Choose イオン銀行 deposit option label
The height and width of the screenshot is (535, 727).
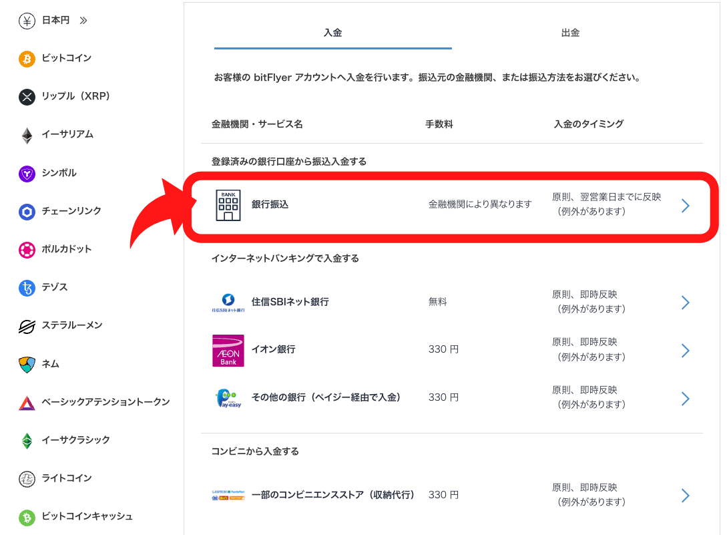(x=274, y=349)
